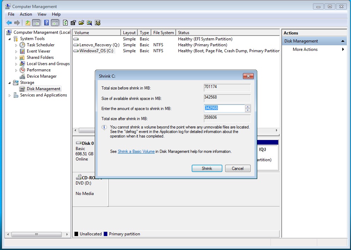351x250 pixels.
Task: Click the Back arrow in the toolbar
Action: (9, 23)
